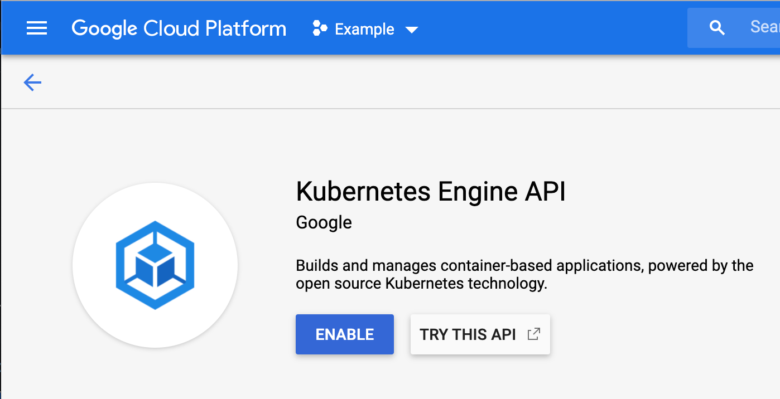Click the API description text
Image resolution: width=780 pixels, height=399 pixels.
click(524, 274)
